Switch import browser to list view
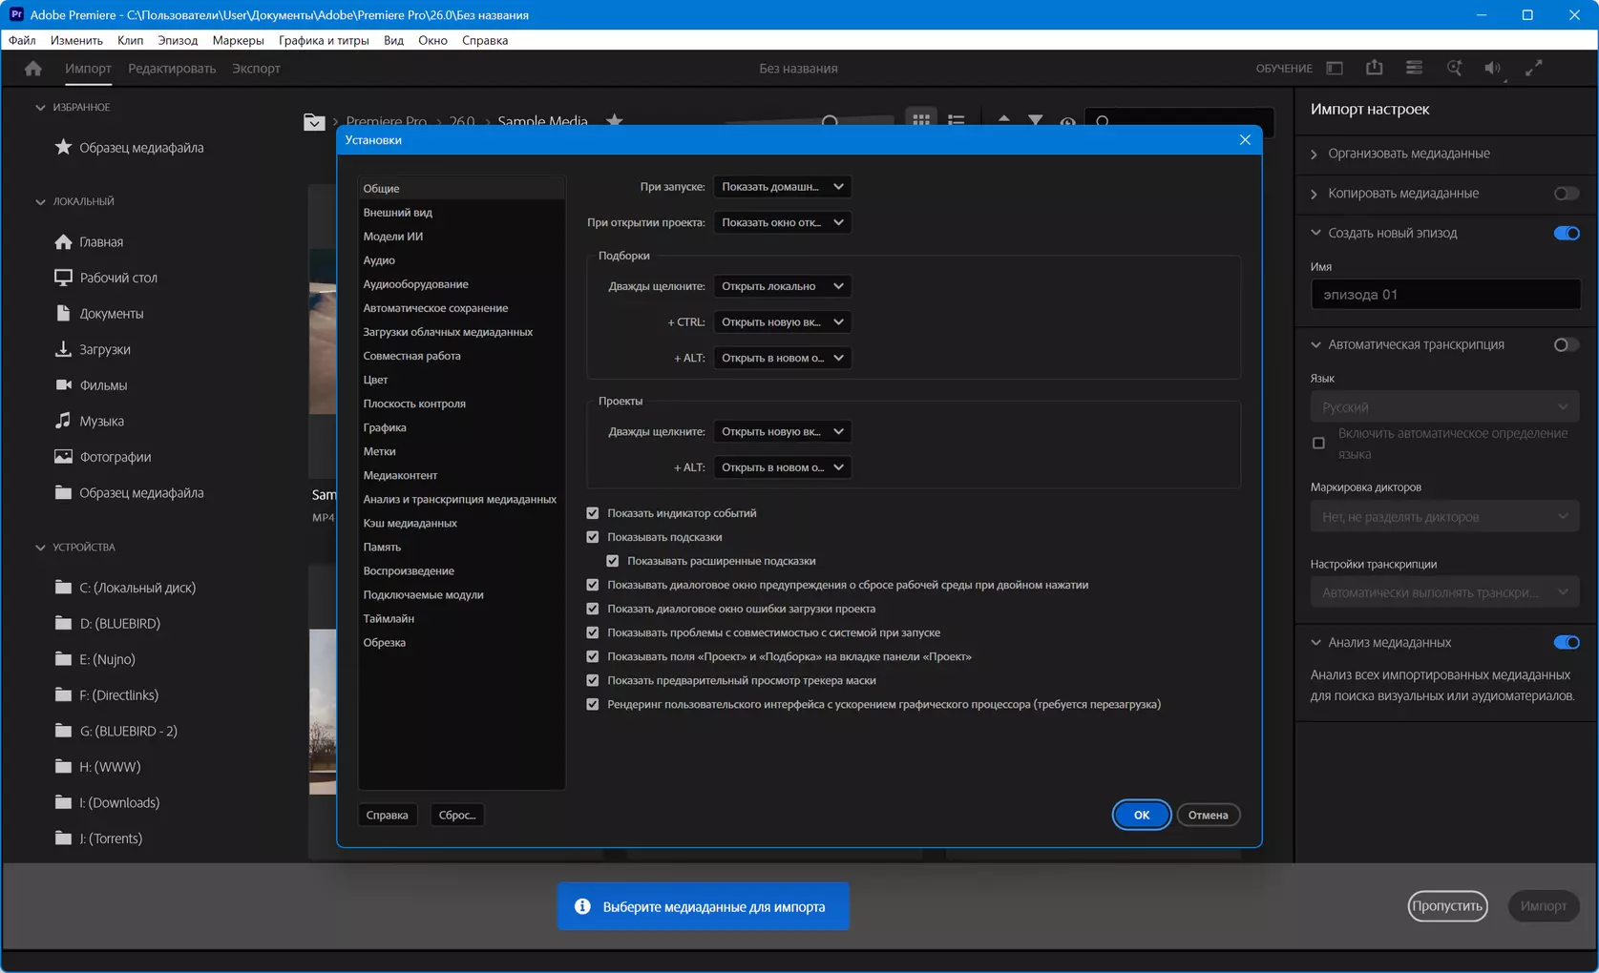 [x=956, y=120]
